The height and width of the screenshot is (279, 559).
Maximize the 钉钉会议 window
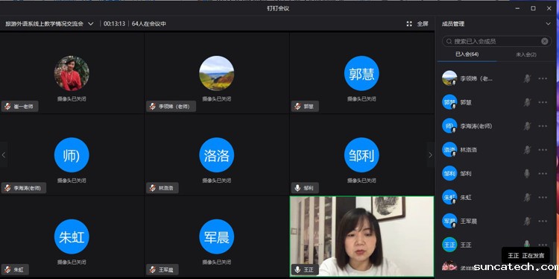pos(534,8)
